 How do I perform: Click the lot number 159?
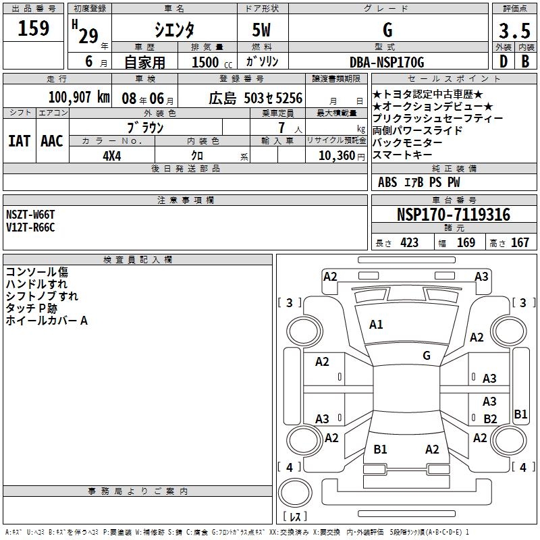[x=33, y=28]
